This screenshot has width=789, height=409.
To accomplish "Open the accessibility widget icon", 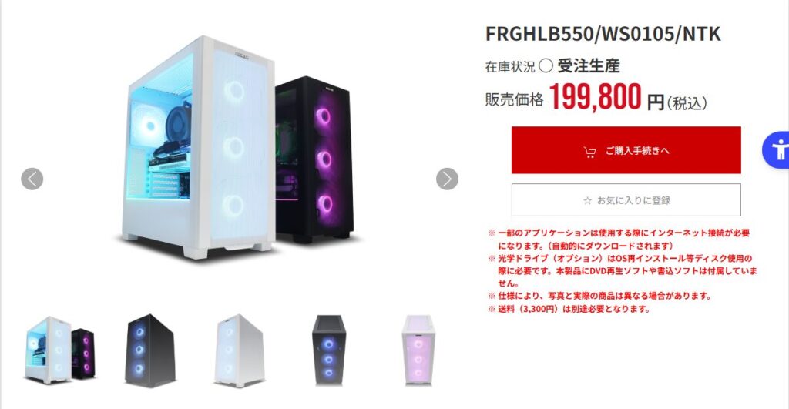I will click(x=777, y=149).
